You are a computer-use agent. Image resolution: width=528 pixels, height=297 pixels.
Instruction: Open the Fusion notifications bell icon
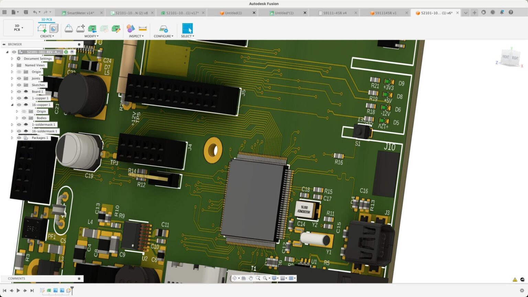point(502,12)
